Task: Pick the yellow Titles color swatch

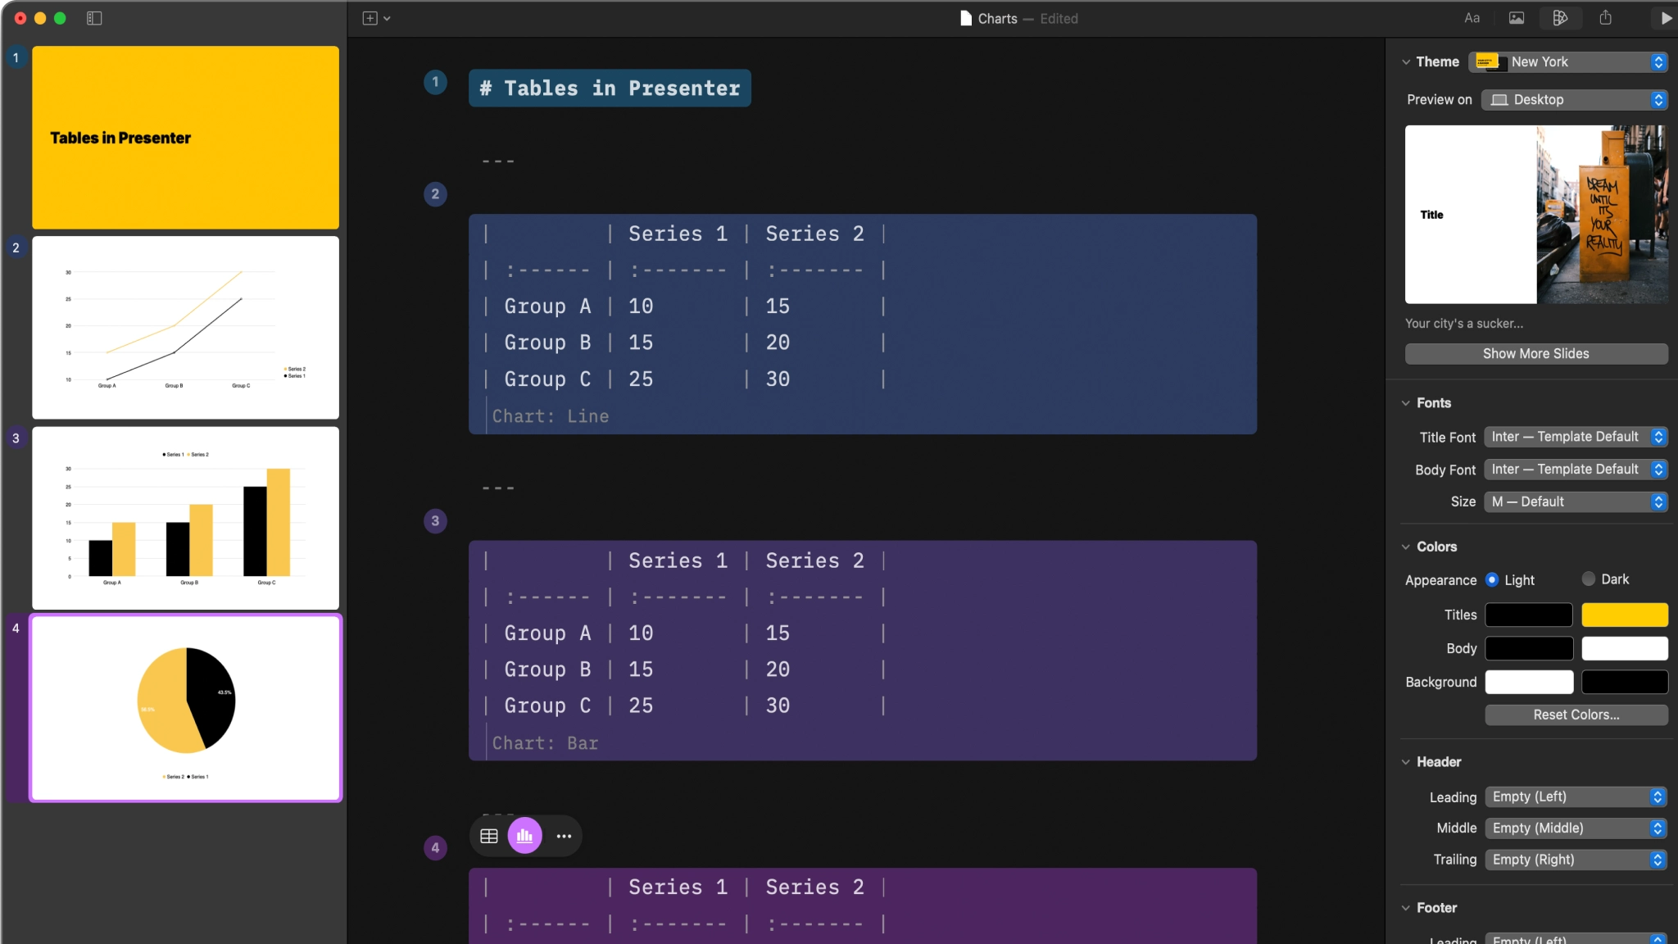Action: pos(1623,615)
